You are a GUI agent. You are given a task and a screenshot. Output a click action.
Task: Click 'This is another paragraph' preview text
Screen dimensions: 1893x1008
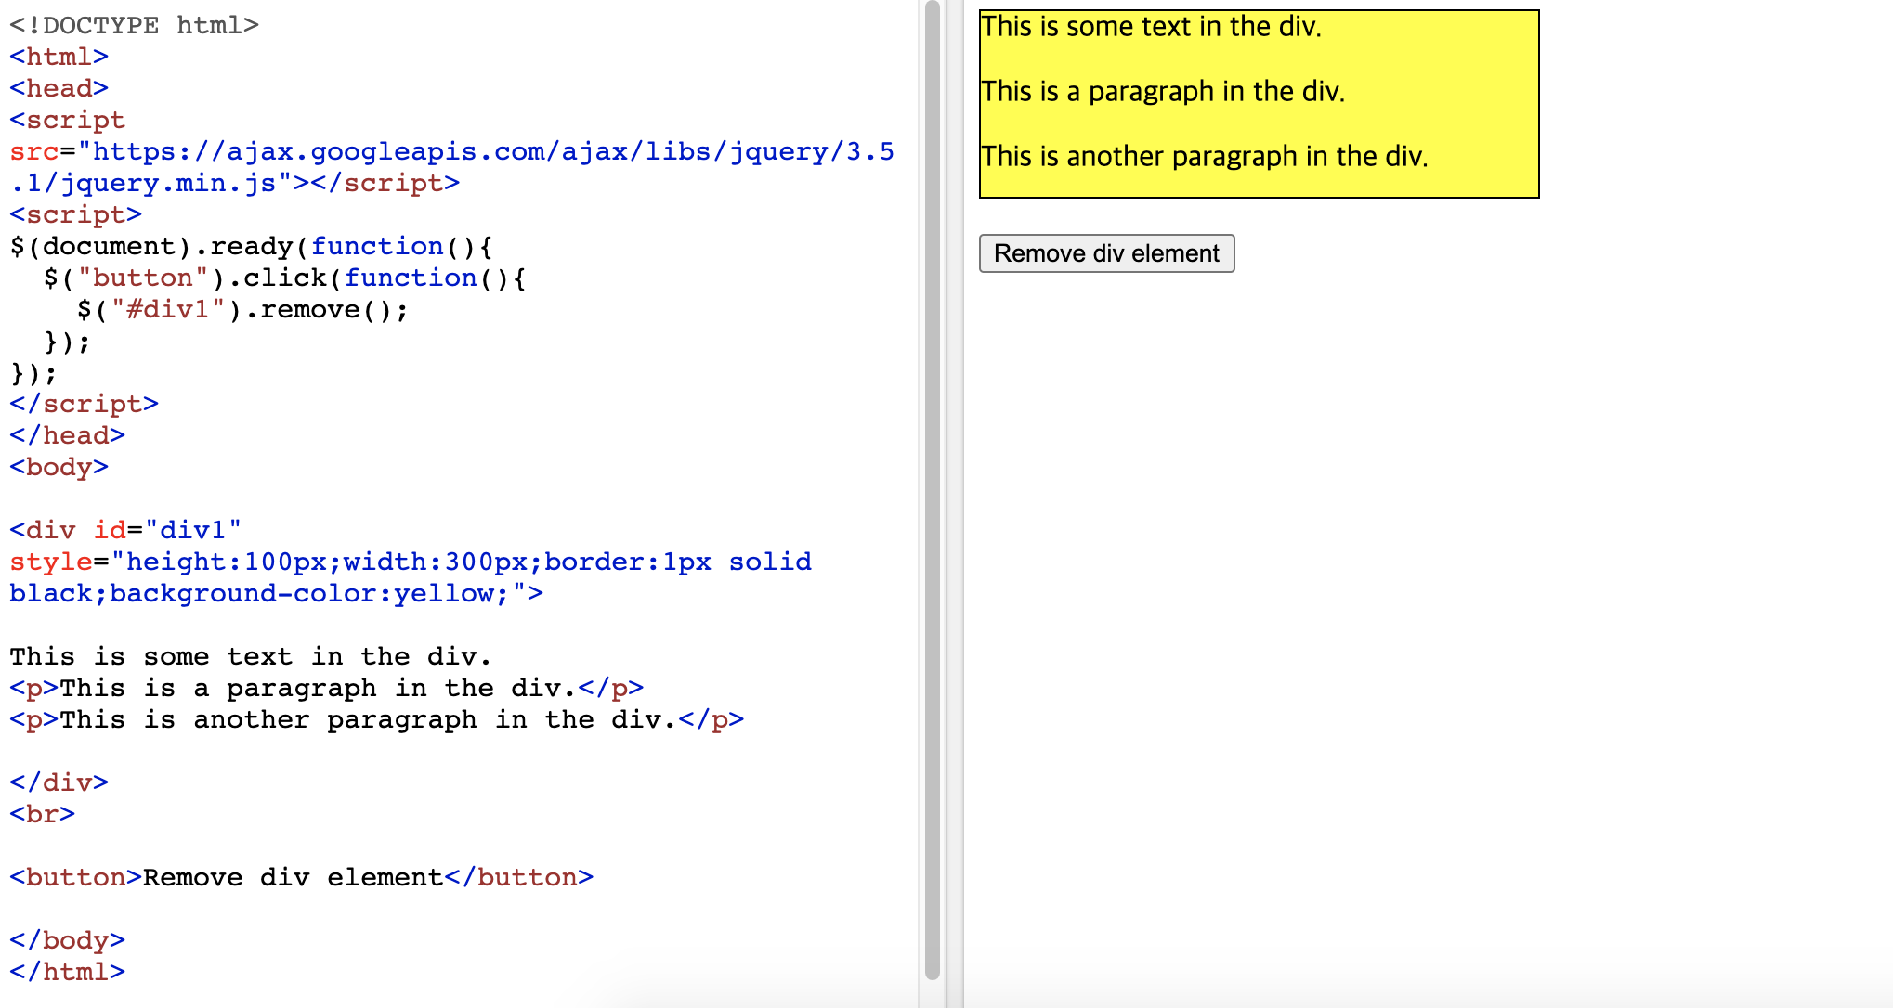coord(1203,157)
